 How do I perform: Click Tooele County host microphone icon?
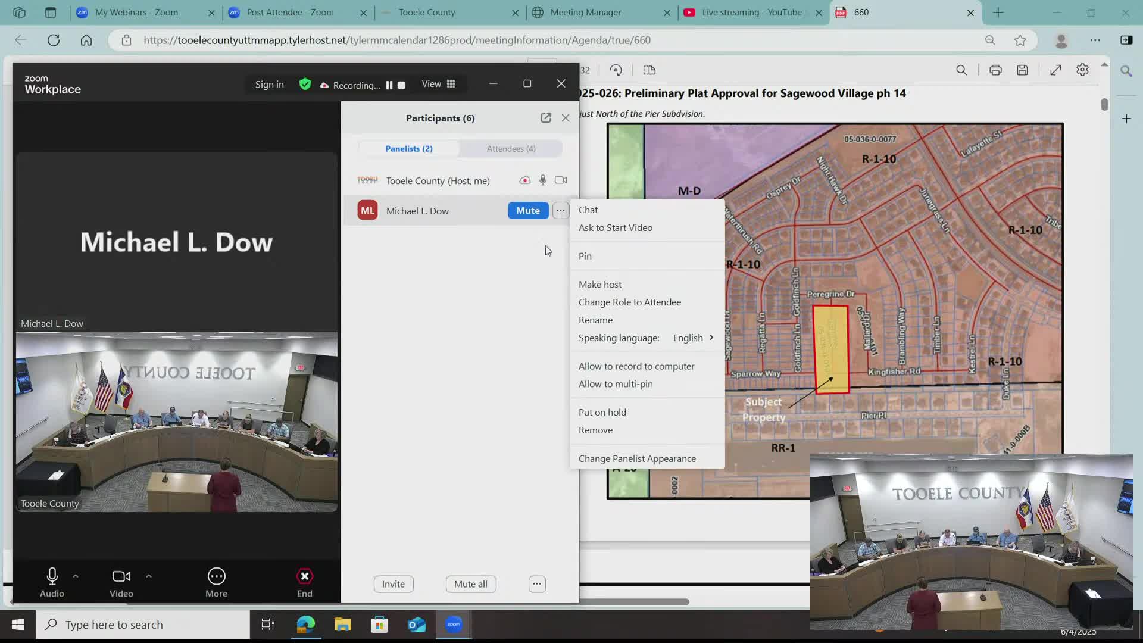pyautogui.click(x=543, y=180)
